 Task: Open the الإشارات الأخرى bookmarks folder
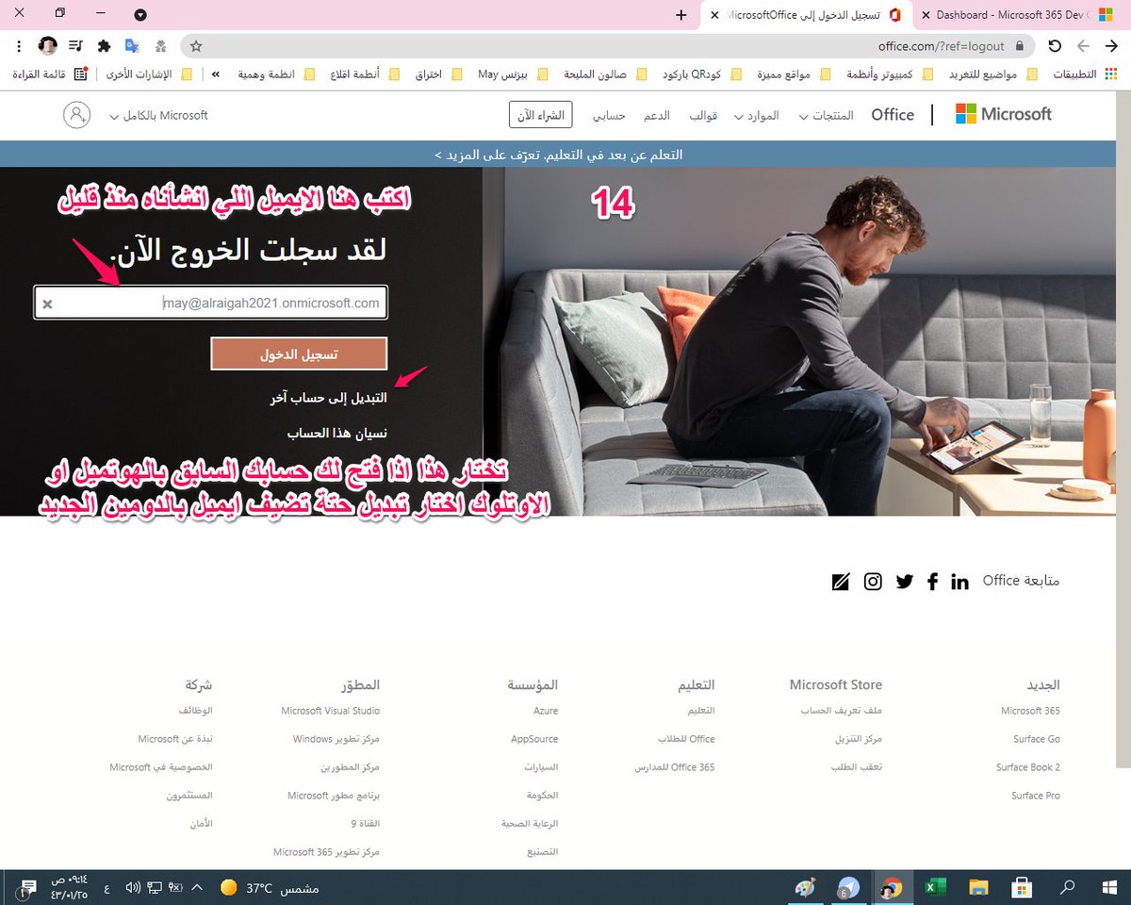click(149, 74)
